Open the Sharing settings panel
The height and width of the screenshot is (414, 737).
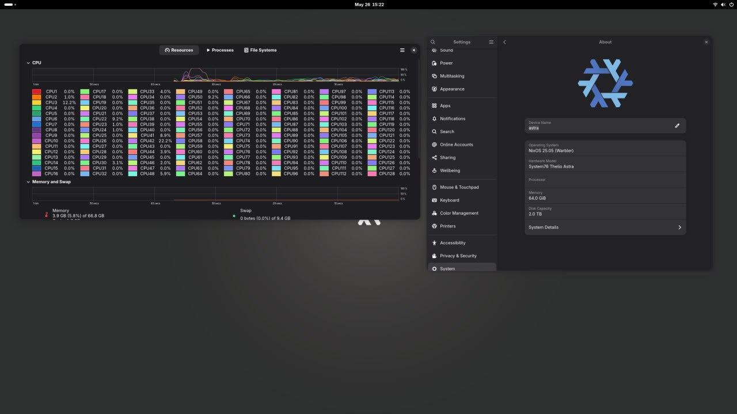pos(462,158)
